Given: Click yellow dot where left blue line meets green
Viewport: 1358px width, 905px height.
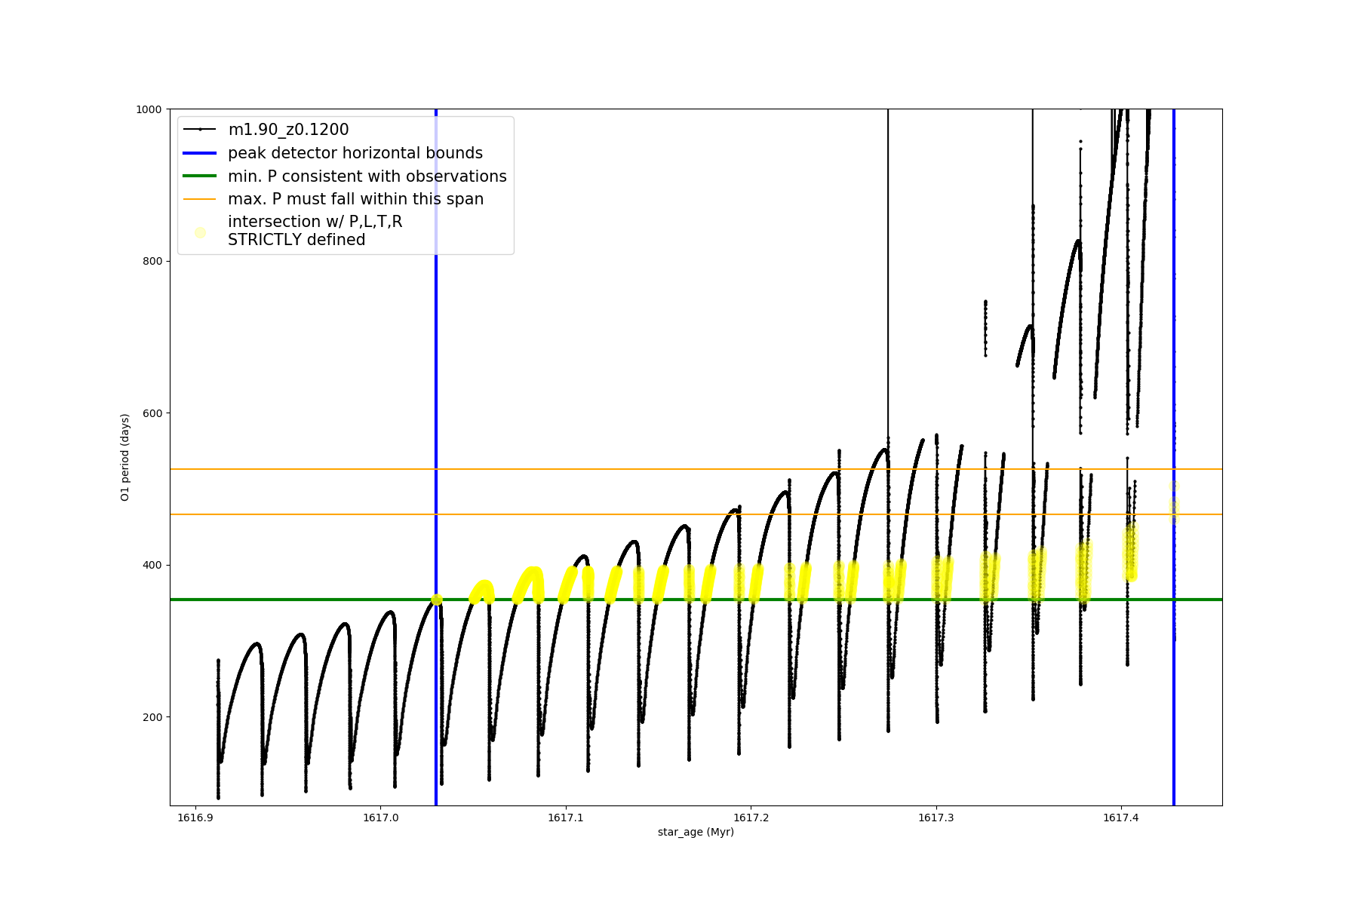Looking at the screenshot, I should (x=436, y=600).
